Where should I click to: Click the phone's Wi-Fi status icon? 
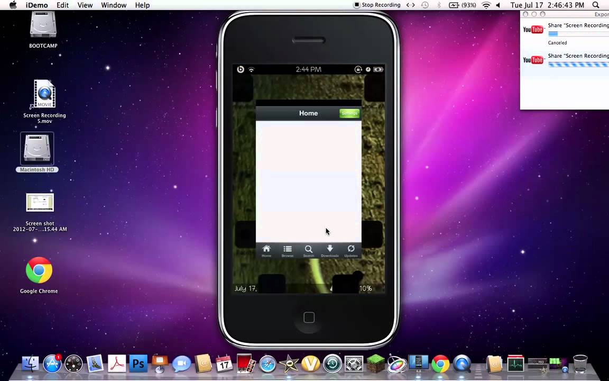[251, 70]
